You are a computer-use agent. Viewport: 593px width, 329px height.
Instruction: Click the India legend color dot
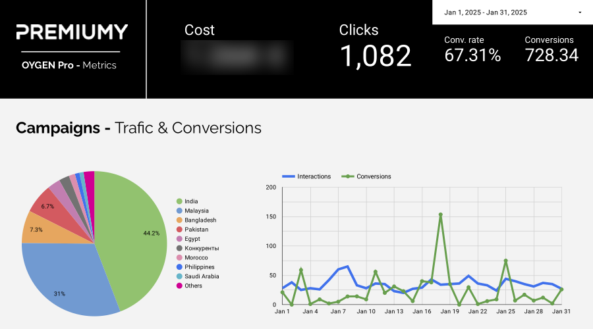[x=179, y=201]
